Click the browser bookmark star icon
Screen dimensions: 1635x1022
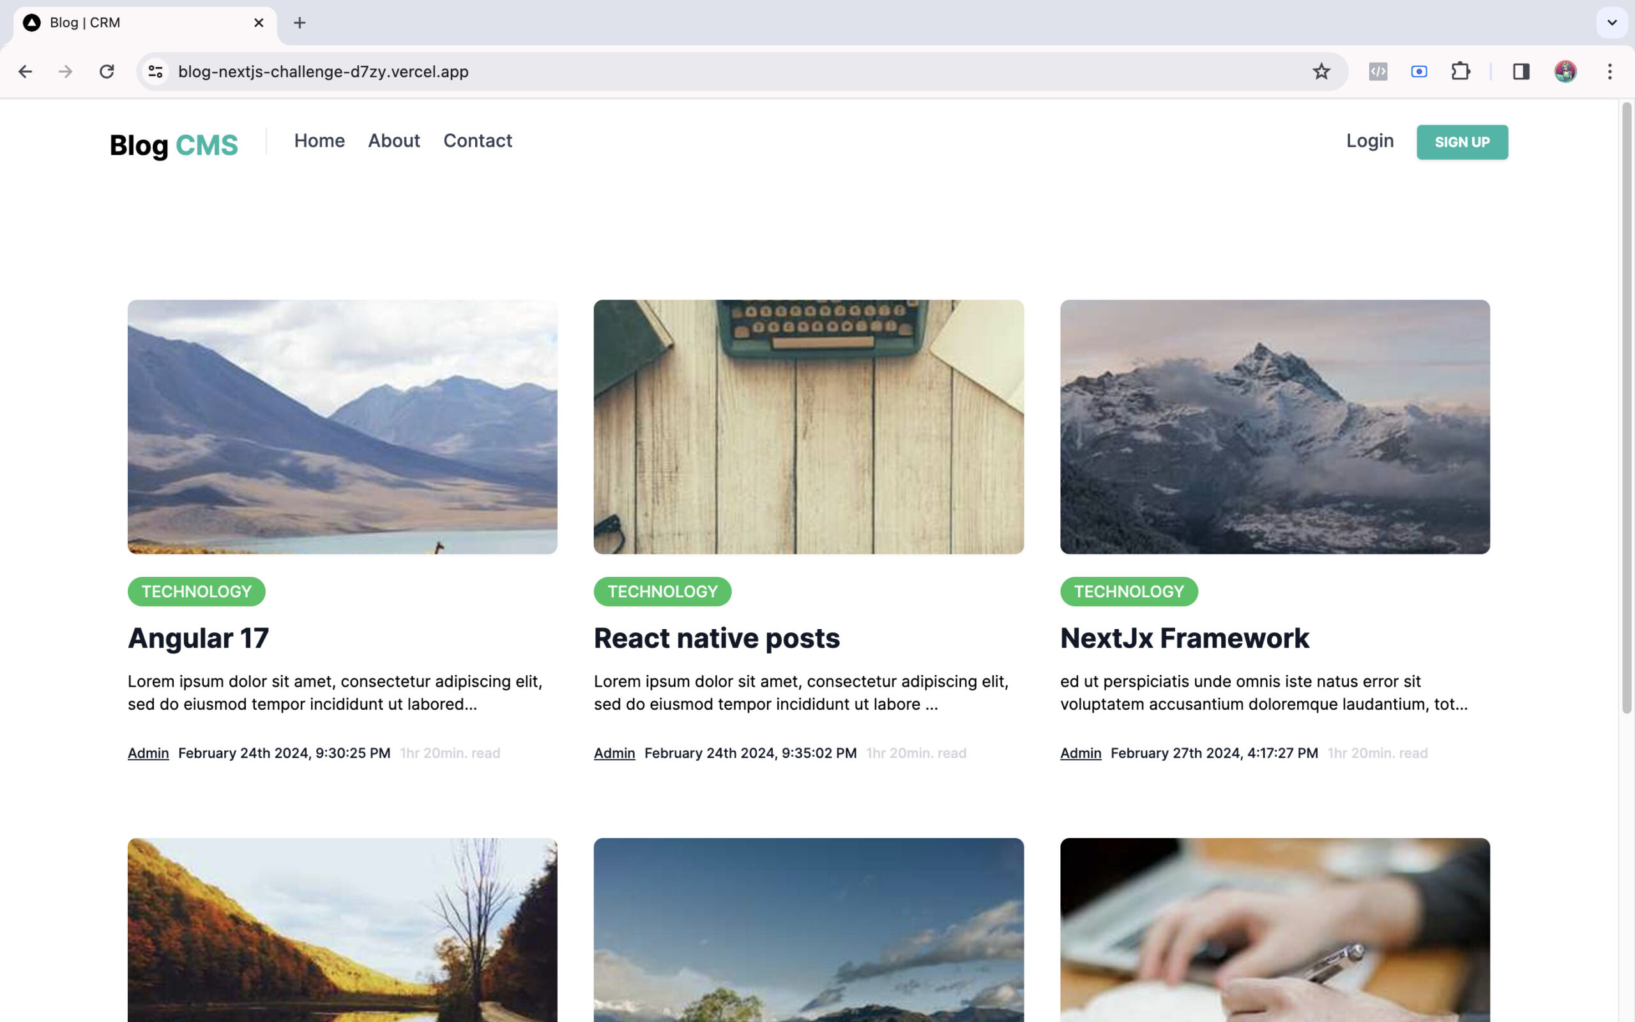1322,71
